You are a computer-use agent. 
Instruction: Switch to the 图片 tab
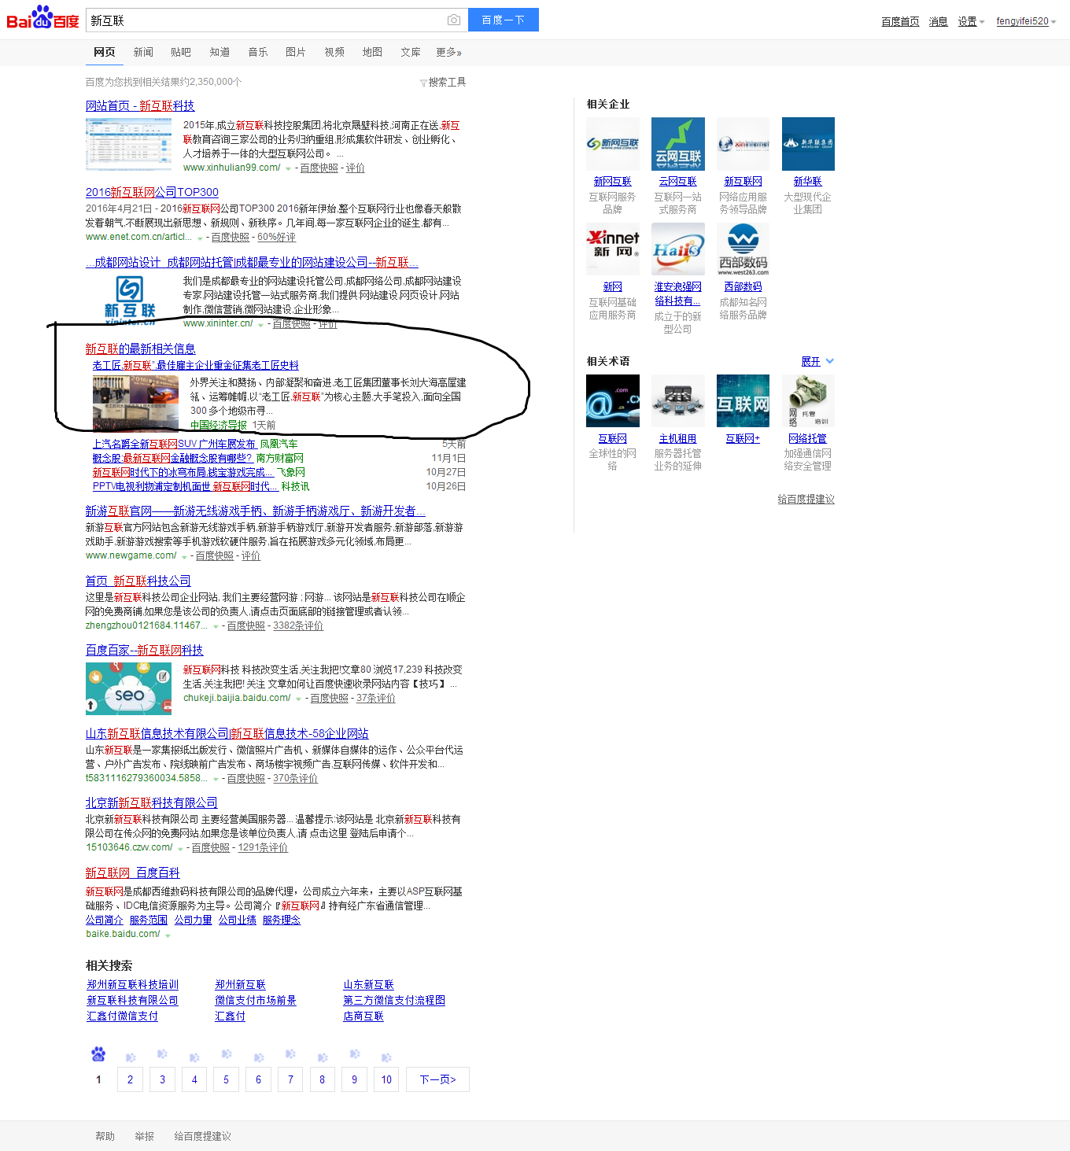tap(296, 52)
